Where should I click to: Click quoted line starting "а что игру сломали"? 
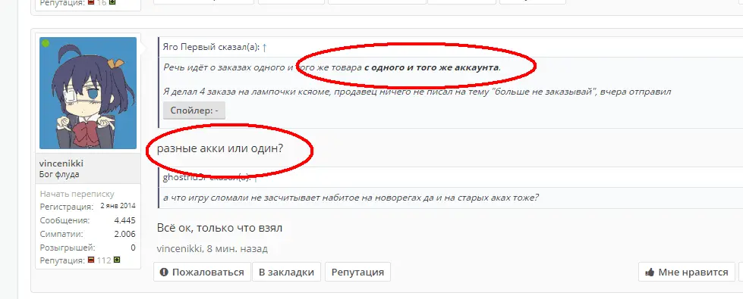click(x=351, y=198)
